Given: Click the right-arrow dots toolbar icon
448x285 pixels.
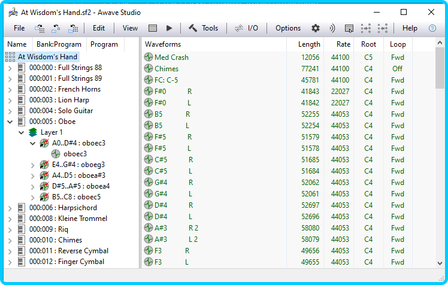Looking at the screenshot, I should pos(366,28).
